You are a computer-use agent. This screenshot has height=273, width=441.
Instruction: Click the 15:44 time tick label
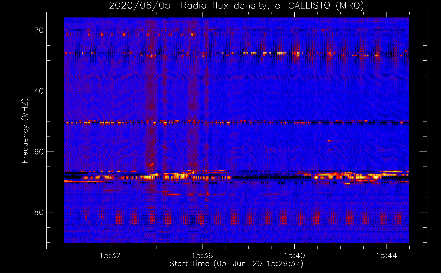(x=386, y=256)
